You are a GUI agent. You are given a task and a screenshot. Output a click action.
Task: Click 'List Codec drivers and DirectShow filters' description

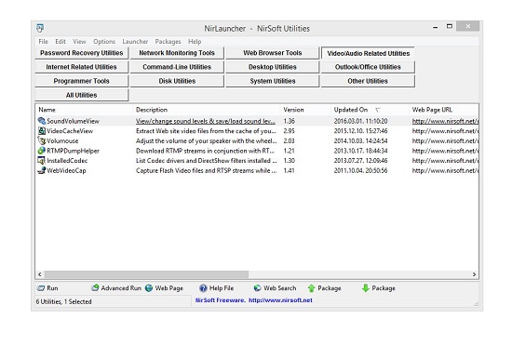pos(207,161)
